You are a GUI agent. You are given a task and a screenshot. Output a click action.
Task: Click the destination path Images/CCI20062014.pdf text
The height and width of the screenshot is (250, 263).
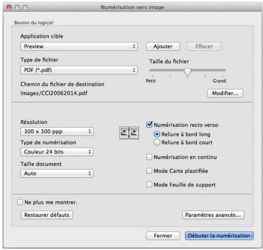point(54,93)
